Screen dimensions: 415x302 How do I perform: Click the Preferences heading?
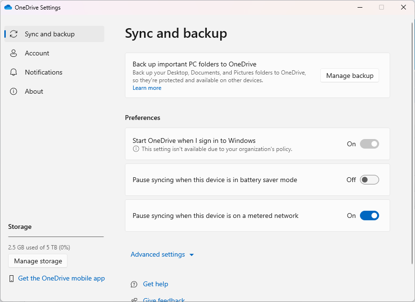click(142, 118)
